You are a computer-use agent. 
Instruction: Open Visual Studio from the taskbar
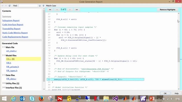115,99
